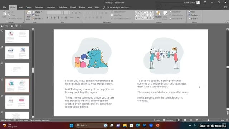Open the Shape Fill color dropdown

pos(175,12)
